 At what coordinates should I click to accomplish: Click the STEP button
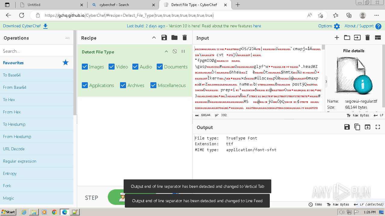tap(91, 198)
